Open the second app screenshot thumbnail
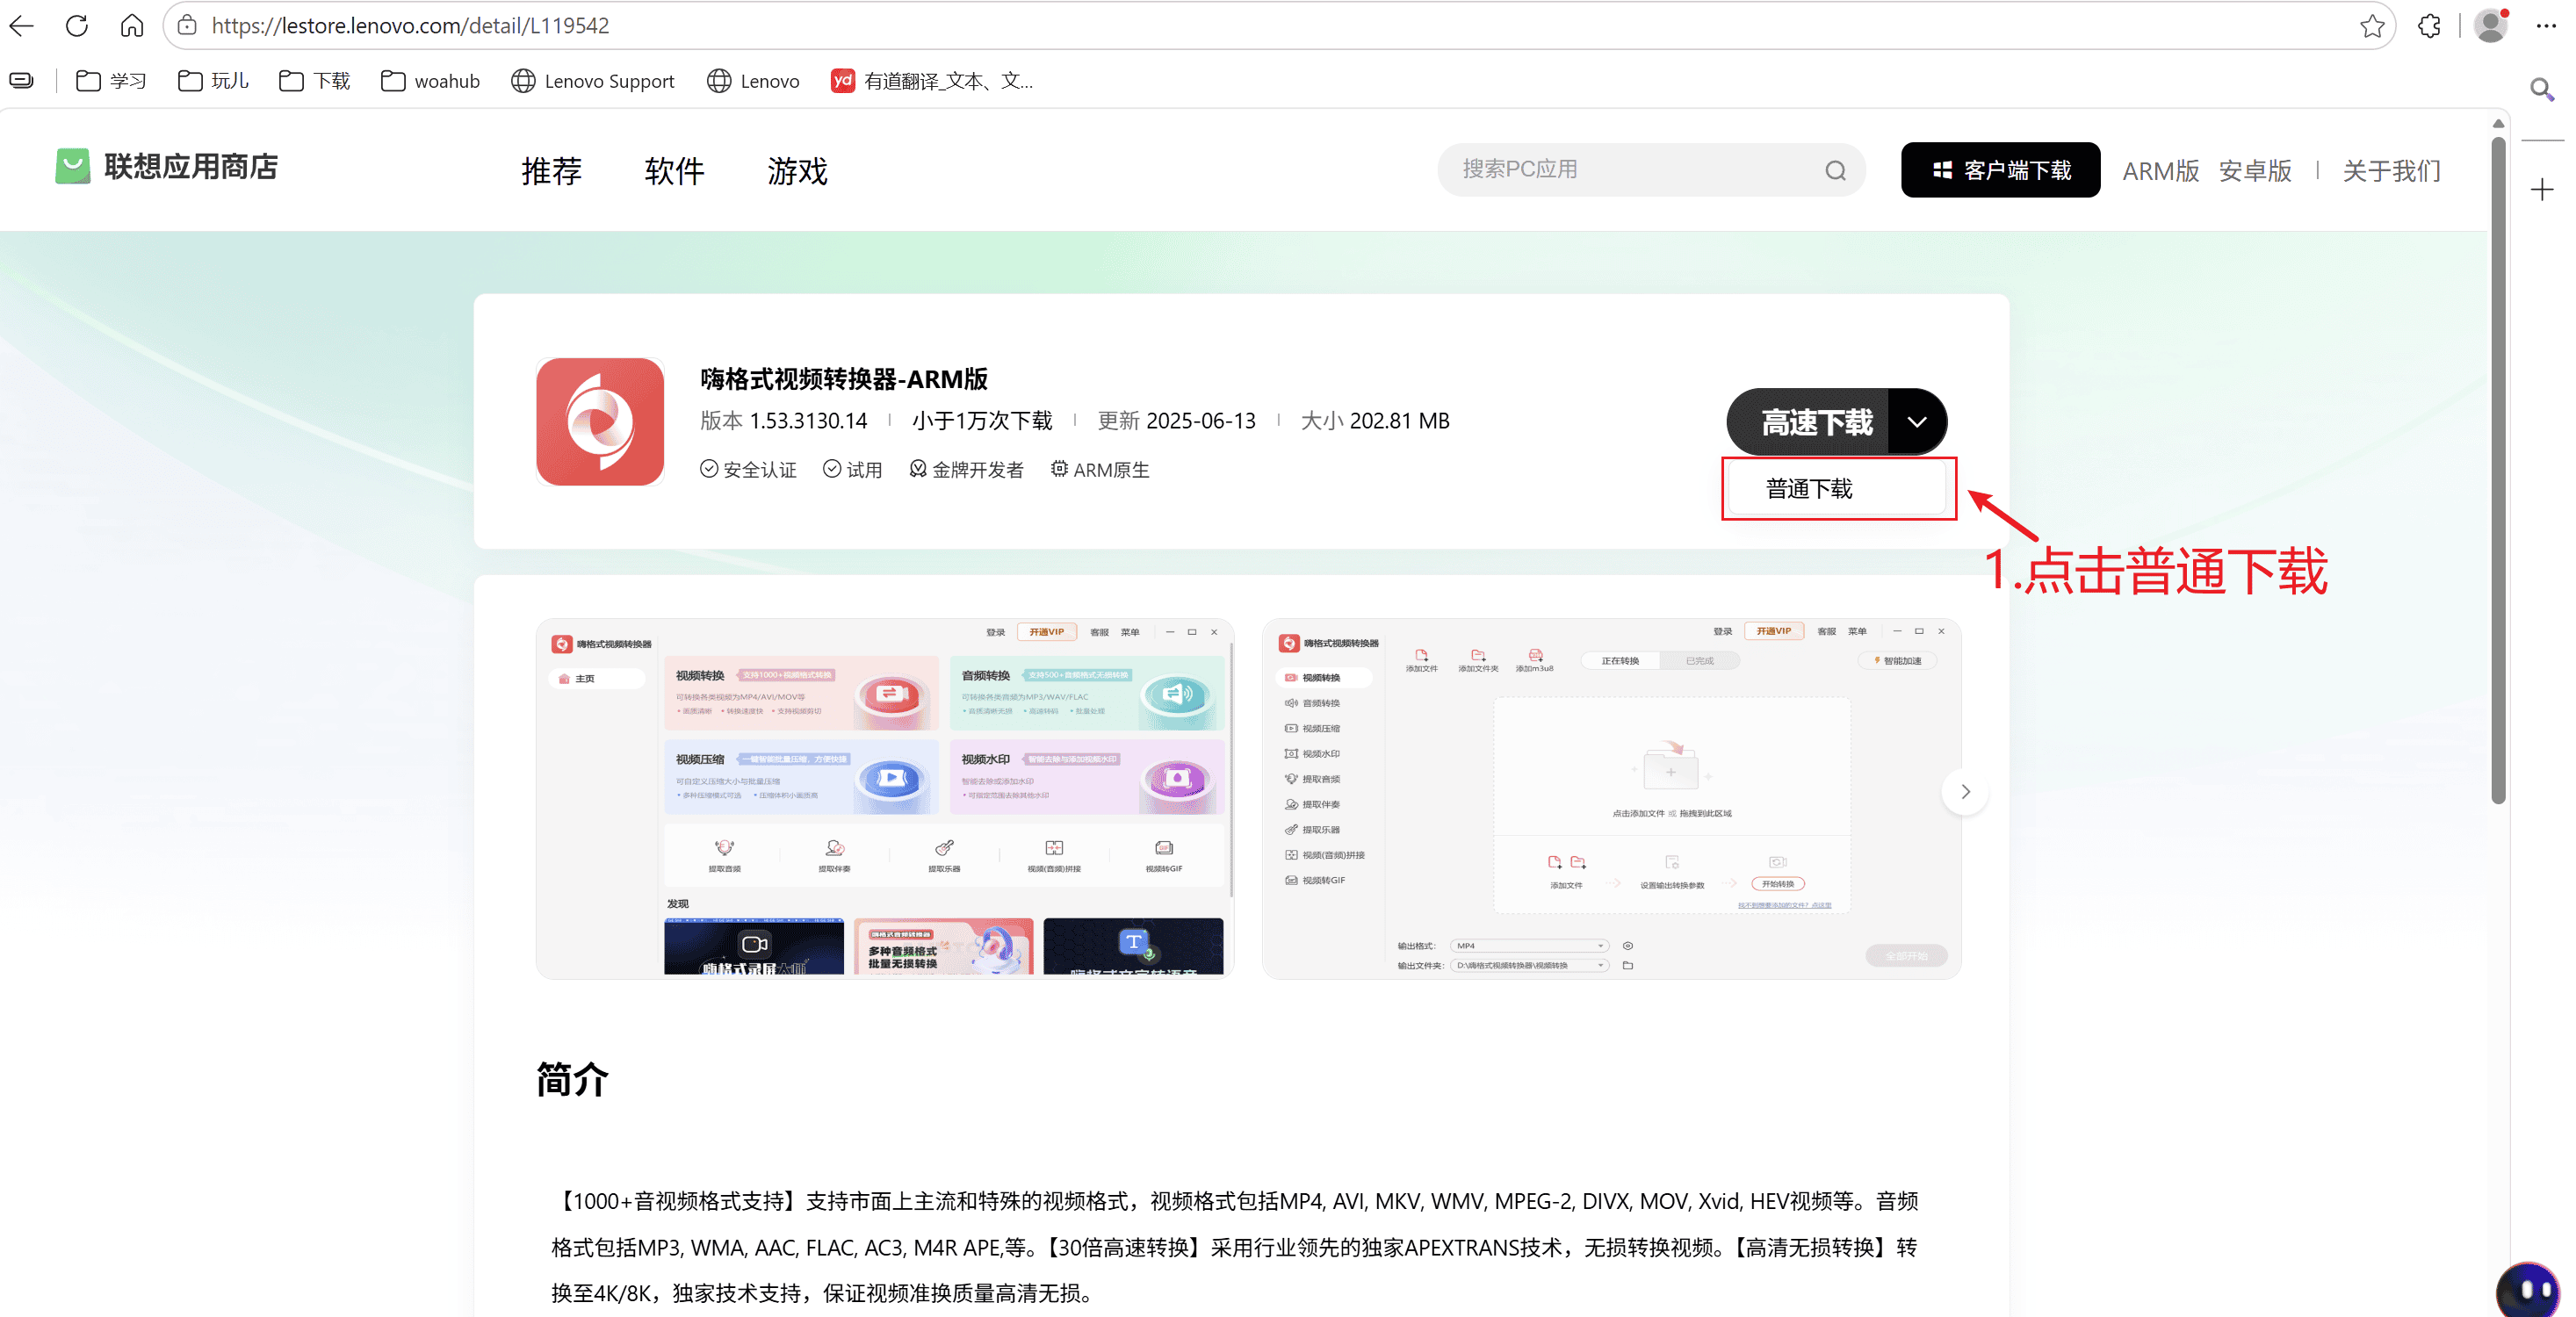This screenshot has width=2576, height=1317. 1611,798
